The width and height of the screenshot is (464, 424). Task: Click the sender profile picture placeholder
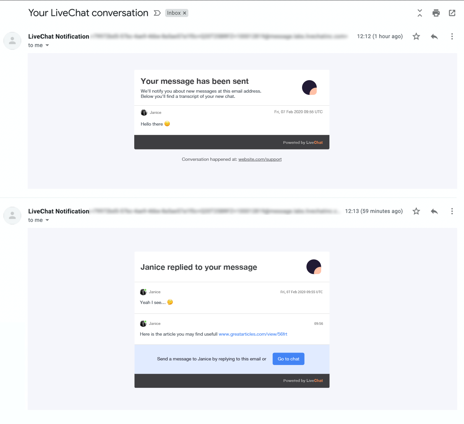[x=12, y=41]
